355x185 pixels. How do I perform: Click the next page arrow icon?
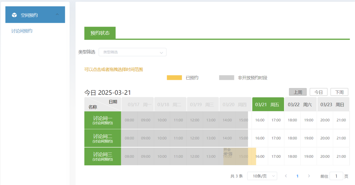pyautogui.click(x=309, y=176)
